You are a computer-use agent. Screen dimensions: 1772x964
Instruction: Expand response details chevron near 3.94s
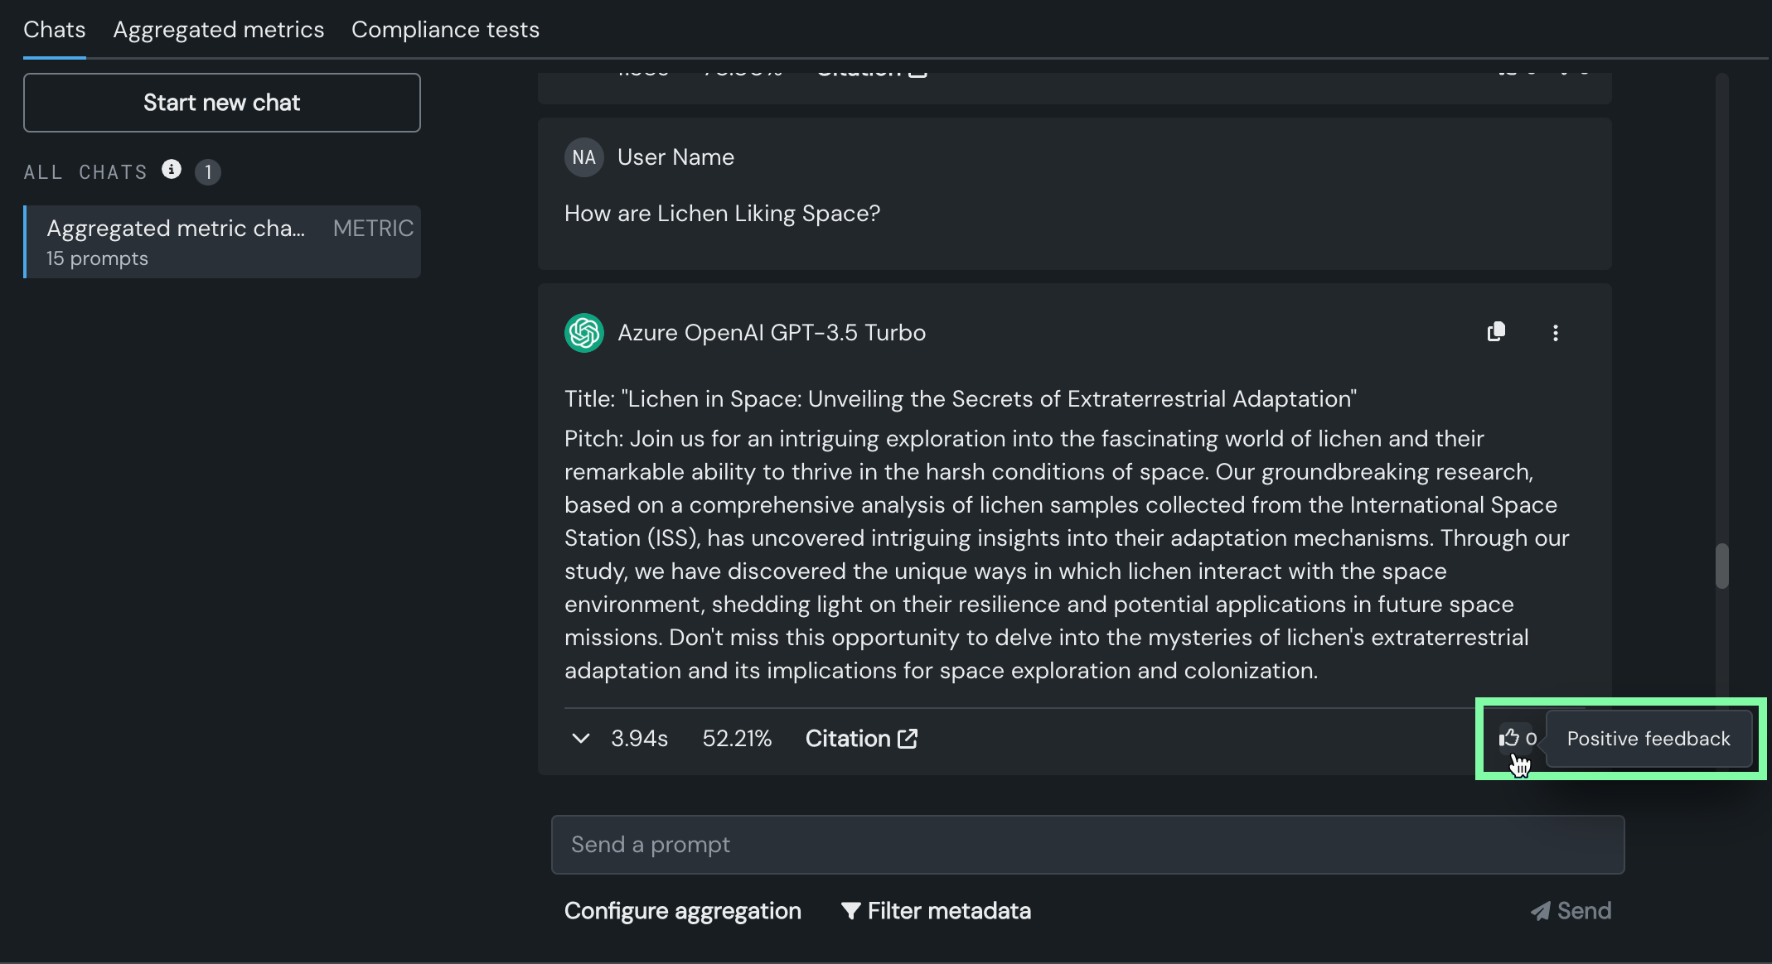point(581,738)
